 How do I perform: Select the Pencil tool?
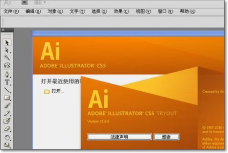click(x=7, y=113)
